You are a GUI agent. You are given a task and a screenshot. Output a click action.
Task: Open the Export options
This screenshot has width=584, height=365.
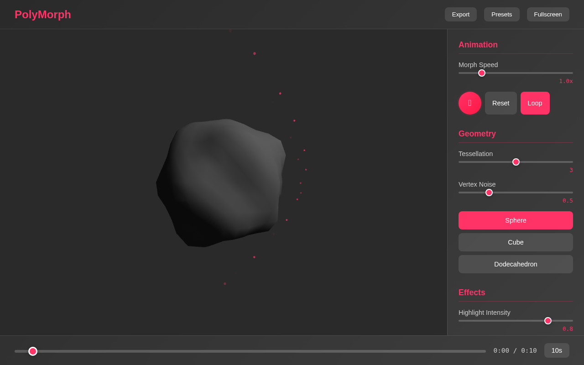coord(460,14)
